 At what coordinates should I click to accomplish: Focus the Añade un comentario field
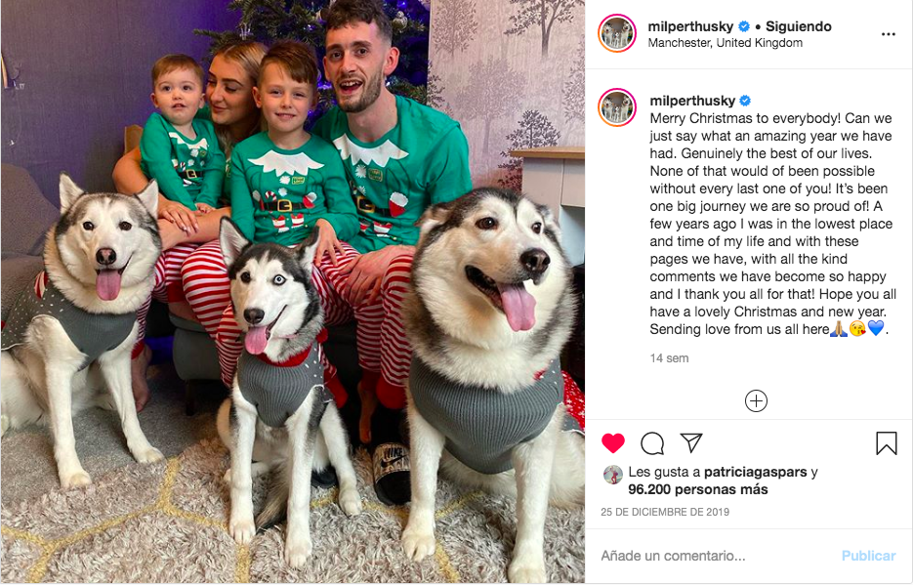point(716,556)
